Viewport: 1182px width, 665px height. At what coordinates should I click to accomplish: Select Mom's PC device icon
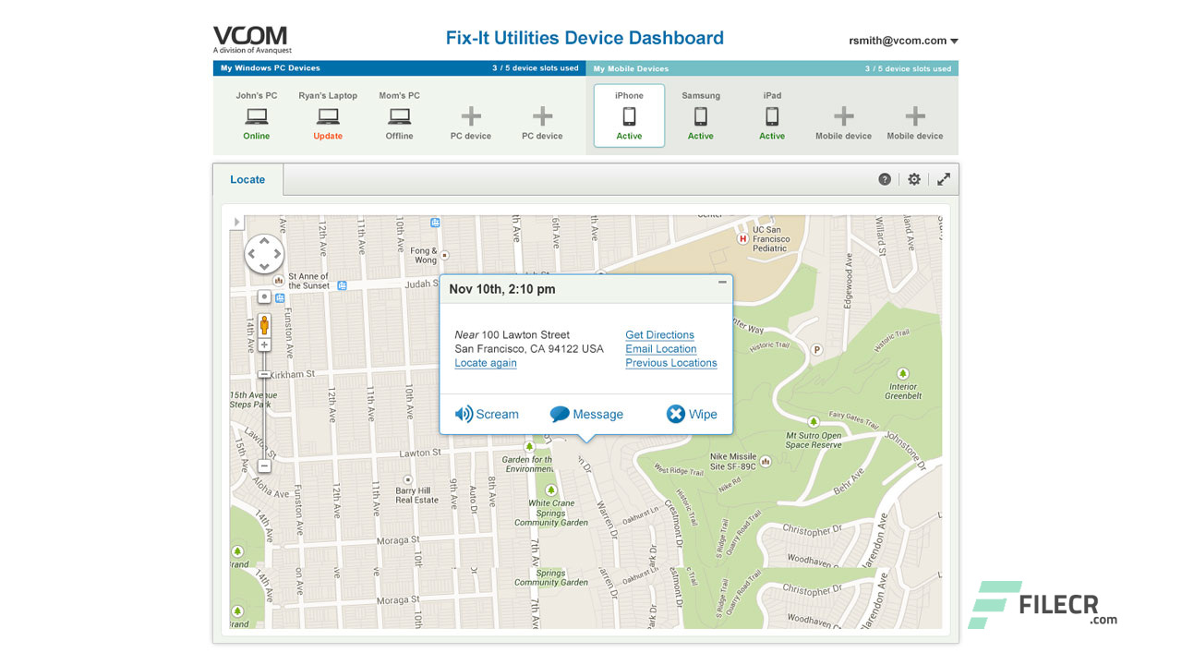(x=399, y=116)
